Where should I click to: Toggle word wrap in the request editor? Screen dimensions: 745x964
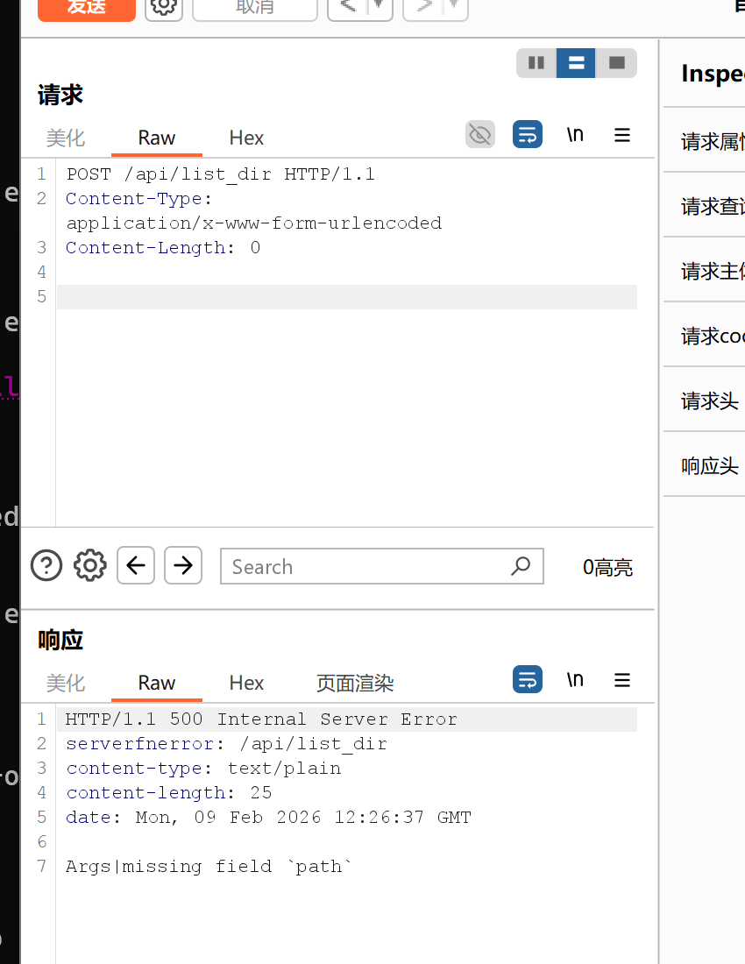click(528, 135)
